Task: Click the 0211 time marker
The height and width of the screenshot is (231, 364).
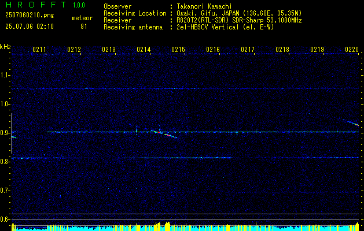Action: (x=39, y=50)
